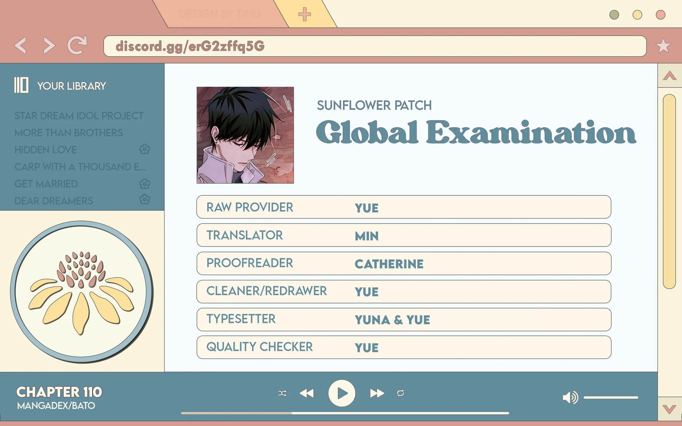Image resolution: width=682 pixels, height=426 pixels.
Task: Click the Raw Provider Yue row
Action: [x=404, y=207]
